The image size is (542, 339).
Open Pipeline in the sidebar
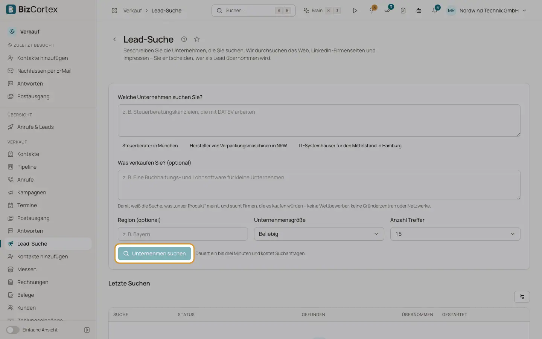27,167
